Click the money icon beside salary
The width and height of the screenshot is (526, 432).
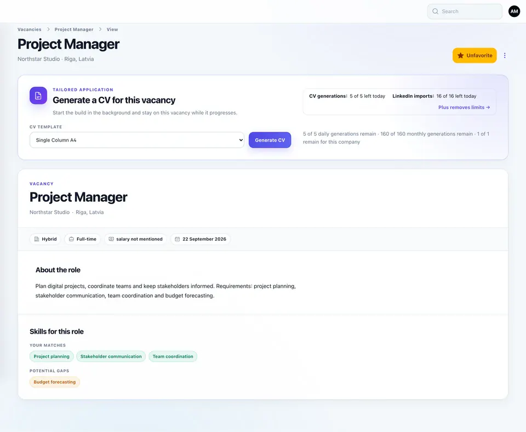click(111, 239)
